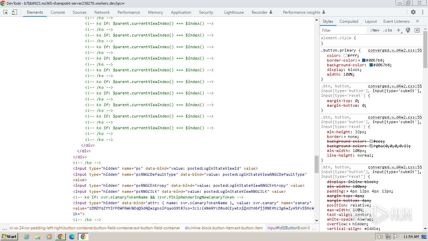The height and width of the screenshot is (241, 428).
Task: Open the #fff color swatch picker
Action: tap(345, 56)
